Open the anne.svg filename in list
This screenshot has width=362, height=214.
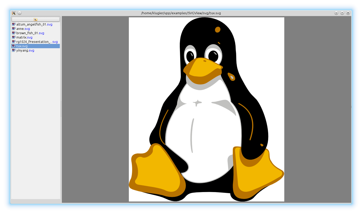coord(23,29)
